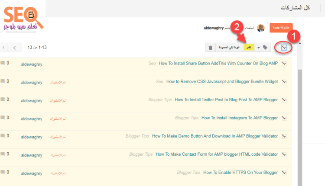Click imported status on Remove CSS row
The width and height of the screenshot is (325, 186).
(x=58, y=82)
